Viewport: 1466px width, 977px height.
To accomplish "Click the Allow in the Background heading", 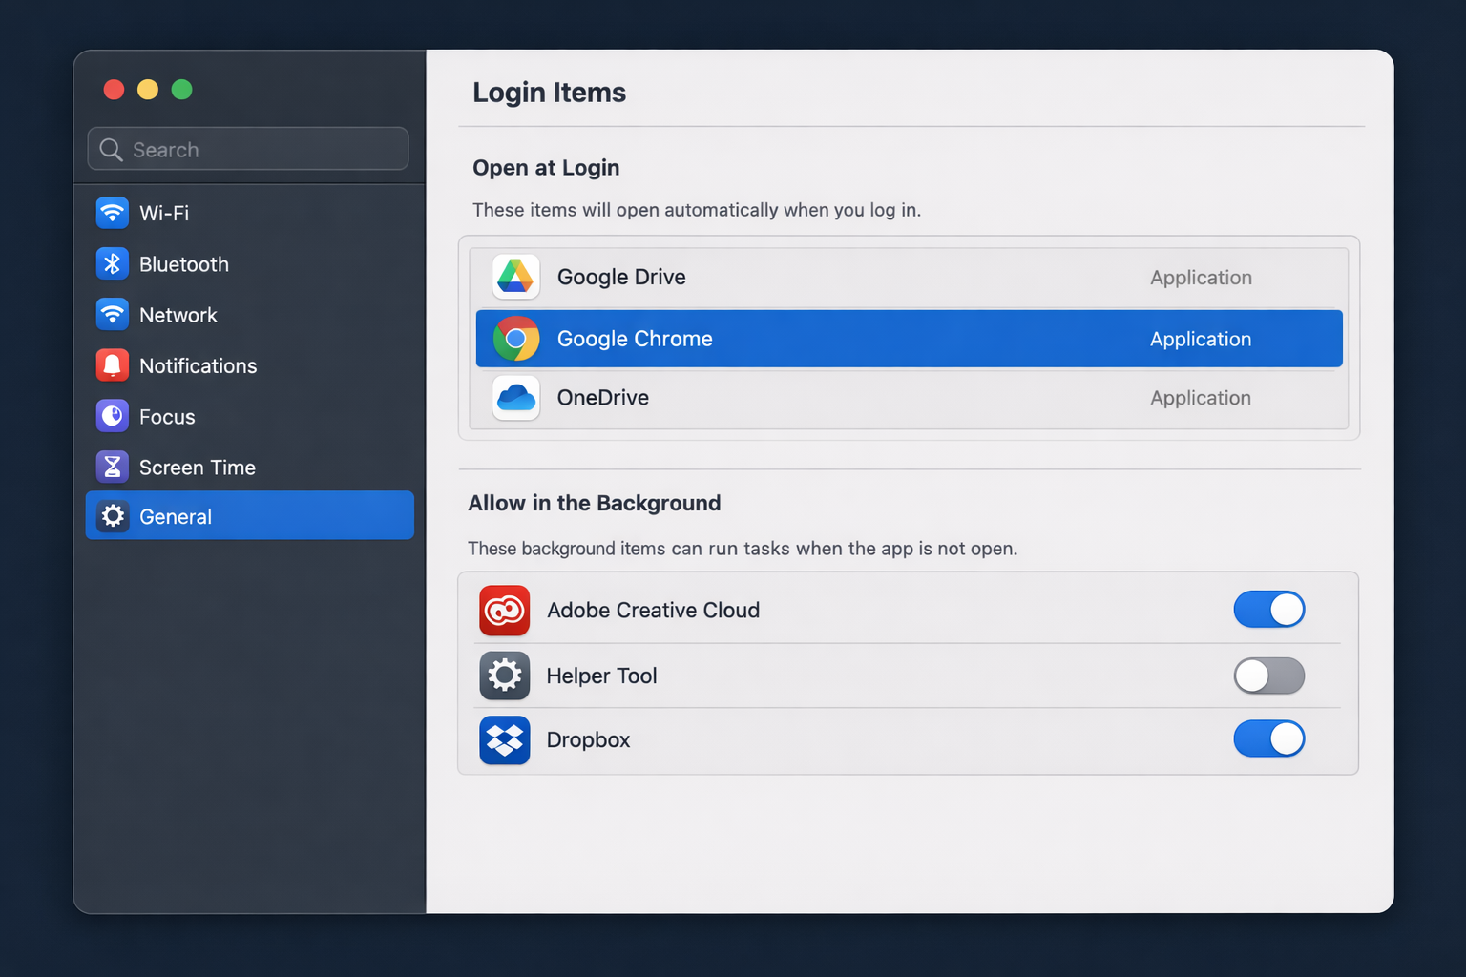I will (x=594, y=503).
